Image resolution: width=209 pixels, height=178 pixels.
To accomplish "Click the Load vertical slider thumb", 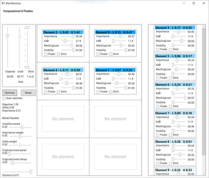I will (19, 36).
